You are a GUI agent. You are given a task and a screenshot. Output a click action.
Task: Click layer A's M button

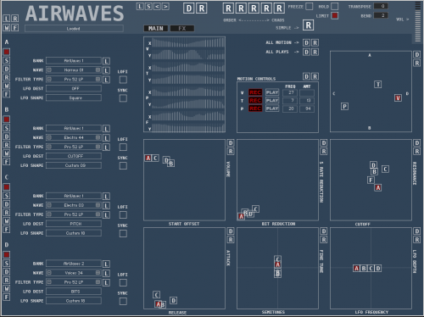point(7,86)
